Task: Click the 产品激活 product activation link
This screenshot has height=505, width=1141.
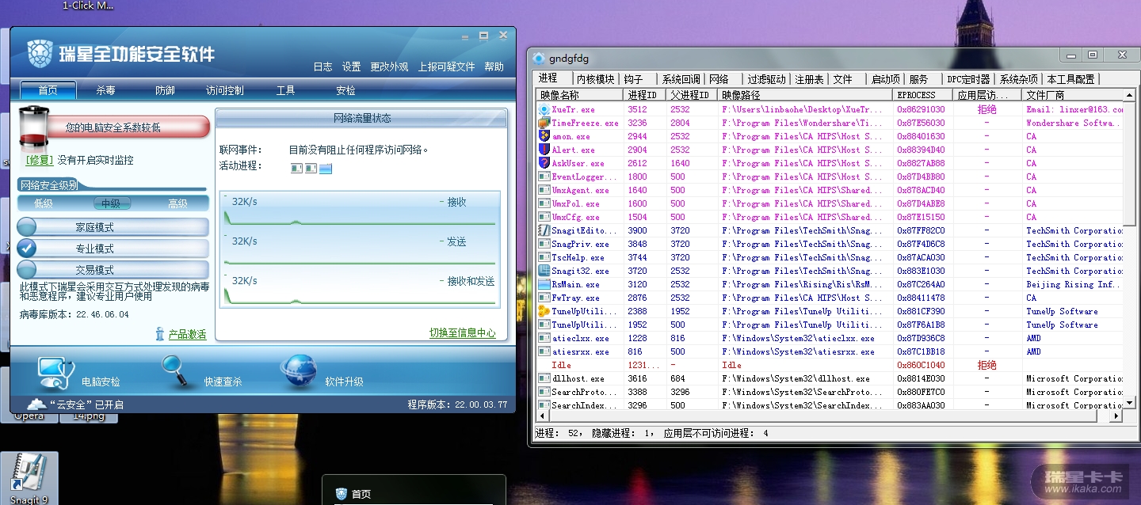Action: pos(187,335)
